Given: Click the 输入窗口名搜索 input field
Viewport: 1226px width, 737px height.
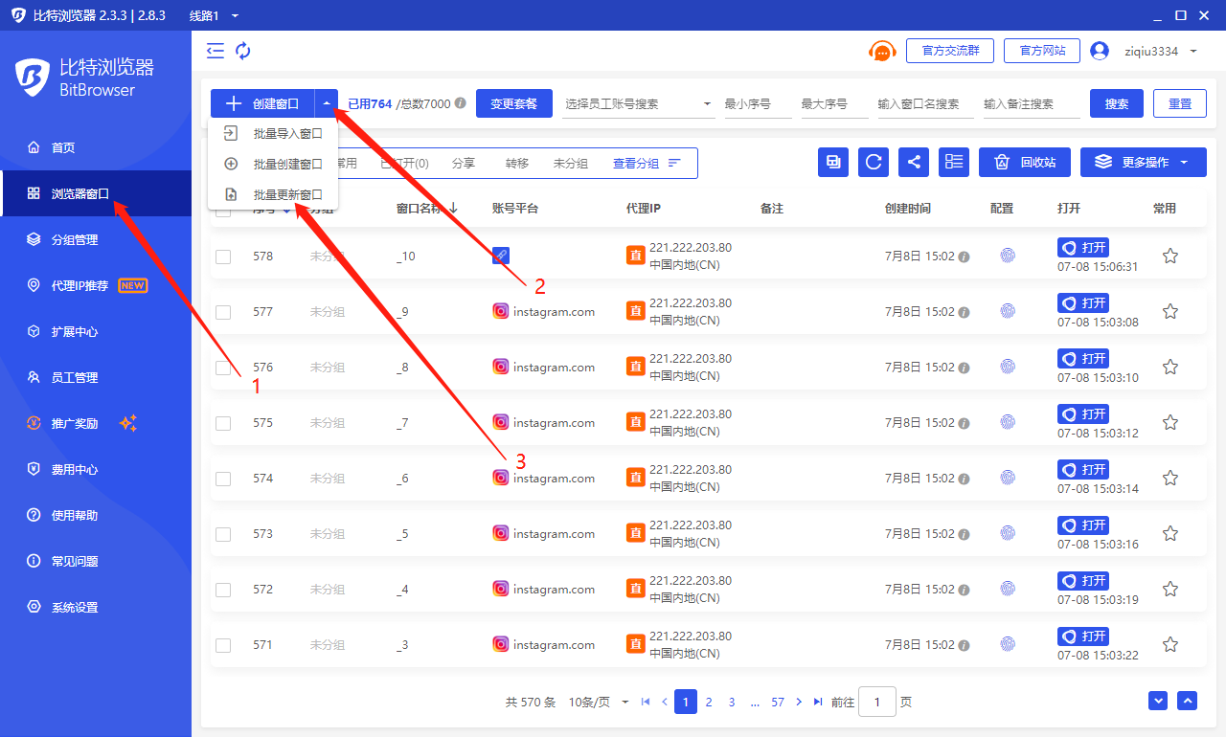Looking at the screenshot, I should (x=924, y=103).
